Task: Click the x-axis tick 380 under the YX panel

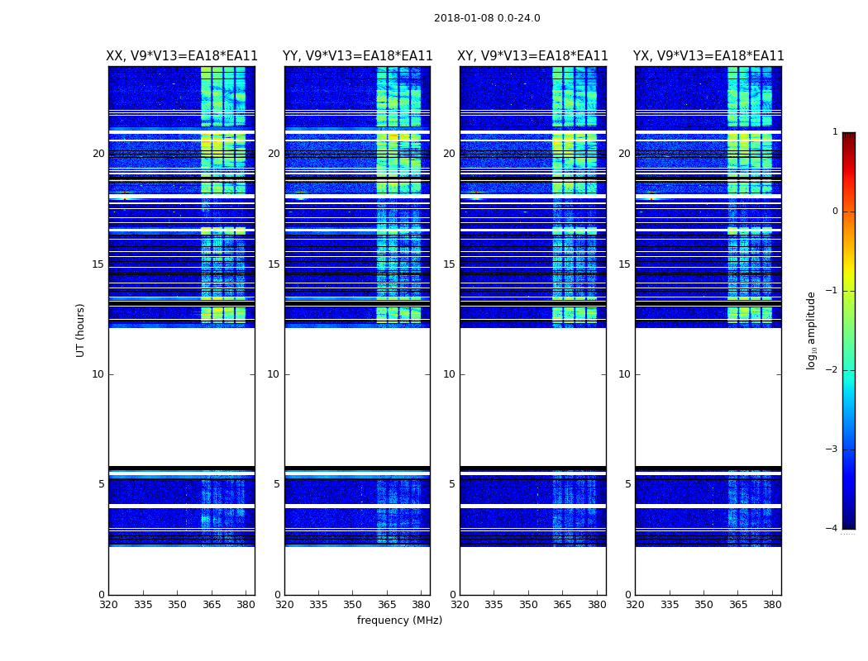Action: coord(772,604)
